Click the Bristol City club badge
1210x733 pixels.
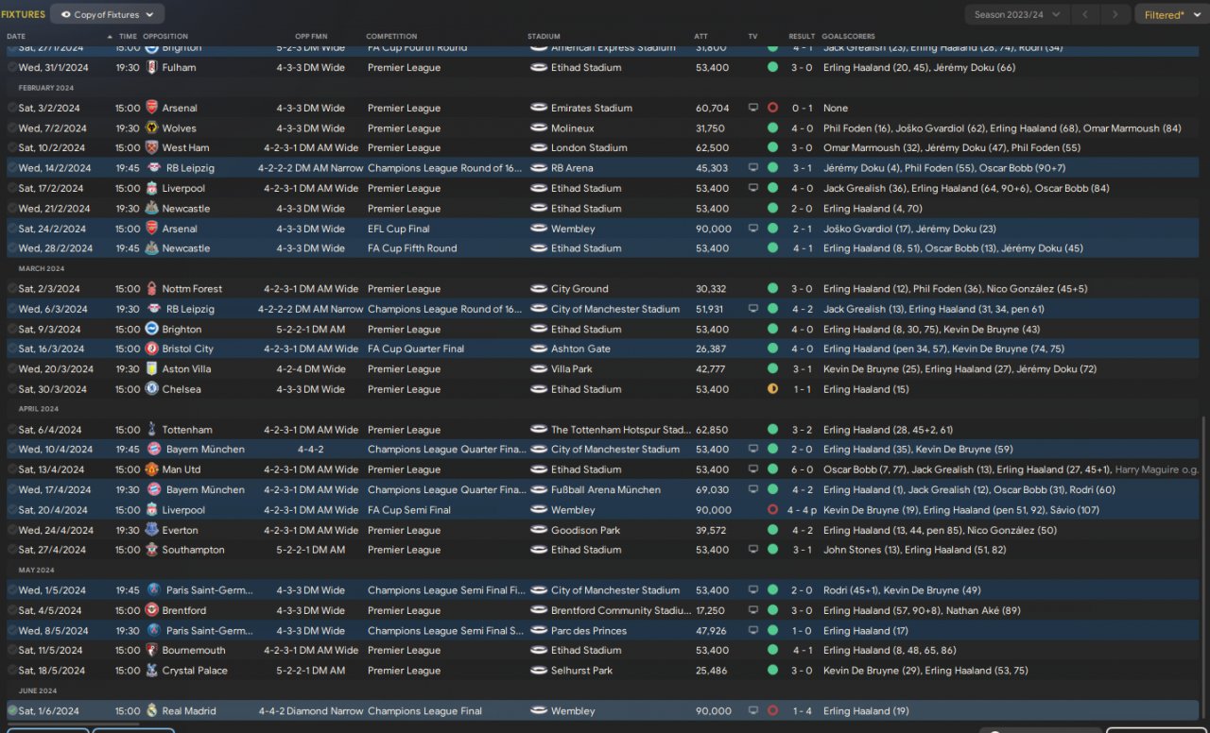151,349
